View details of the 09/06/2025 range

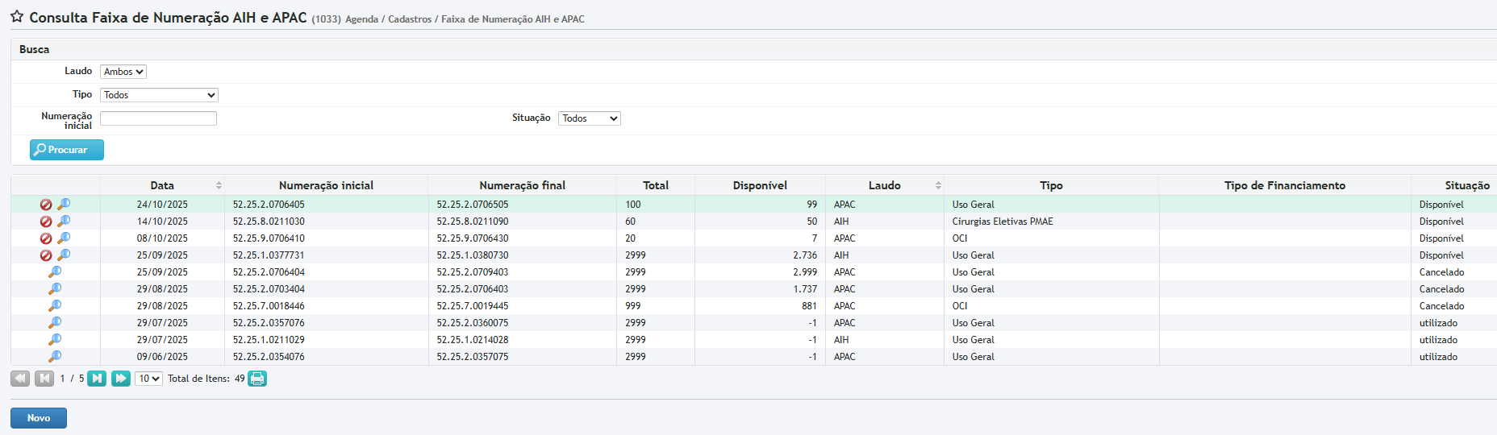(x=55, y=357)
